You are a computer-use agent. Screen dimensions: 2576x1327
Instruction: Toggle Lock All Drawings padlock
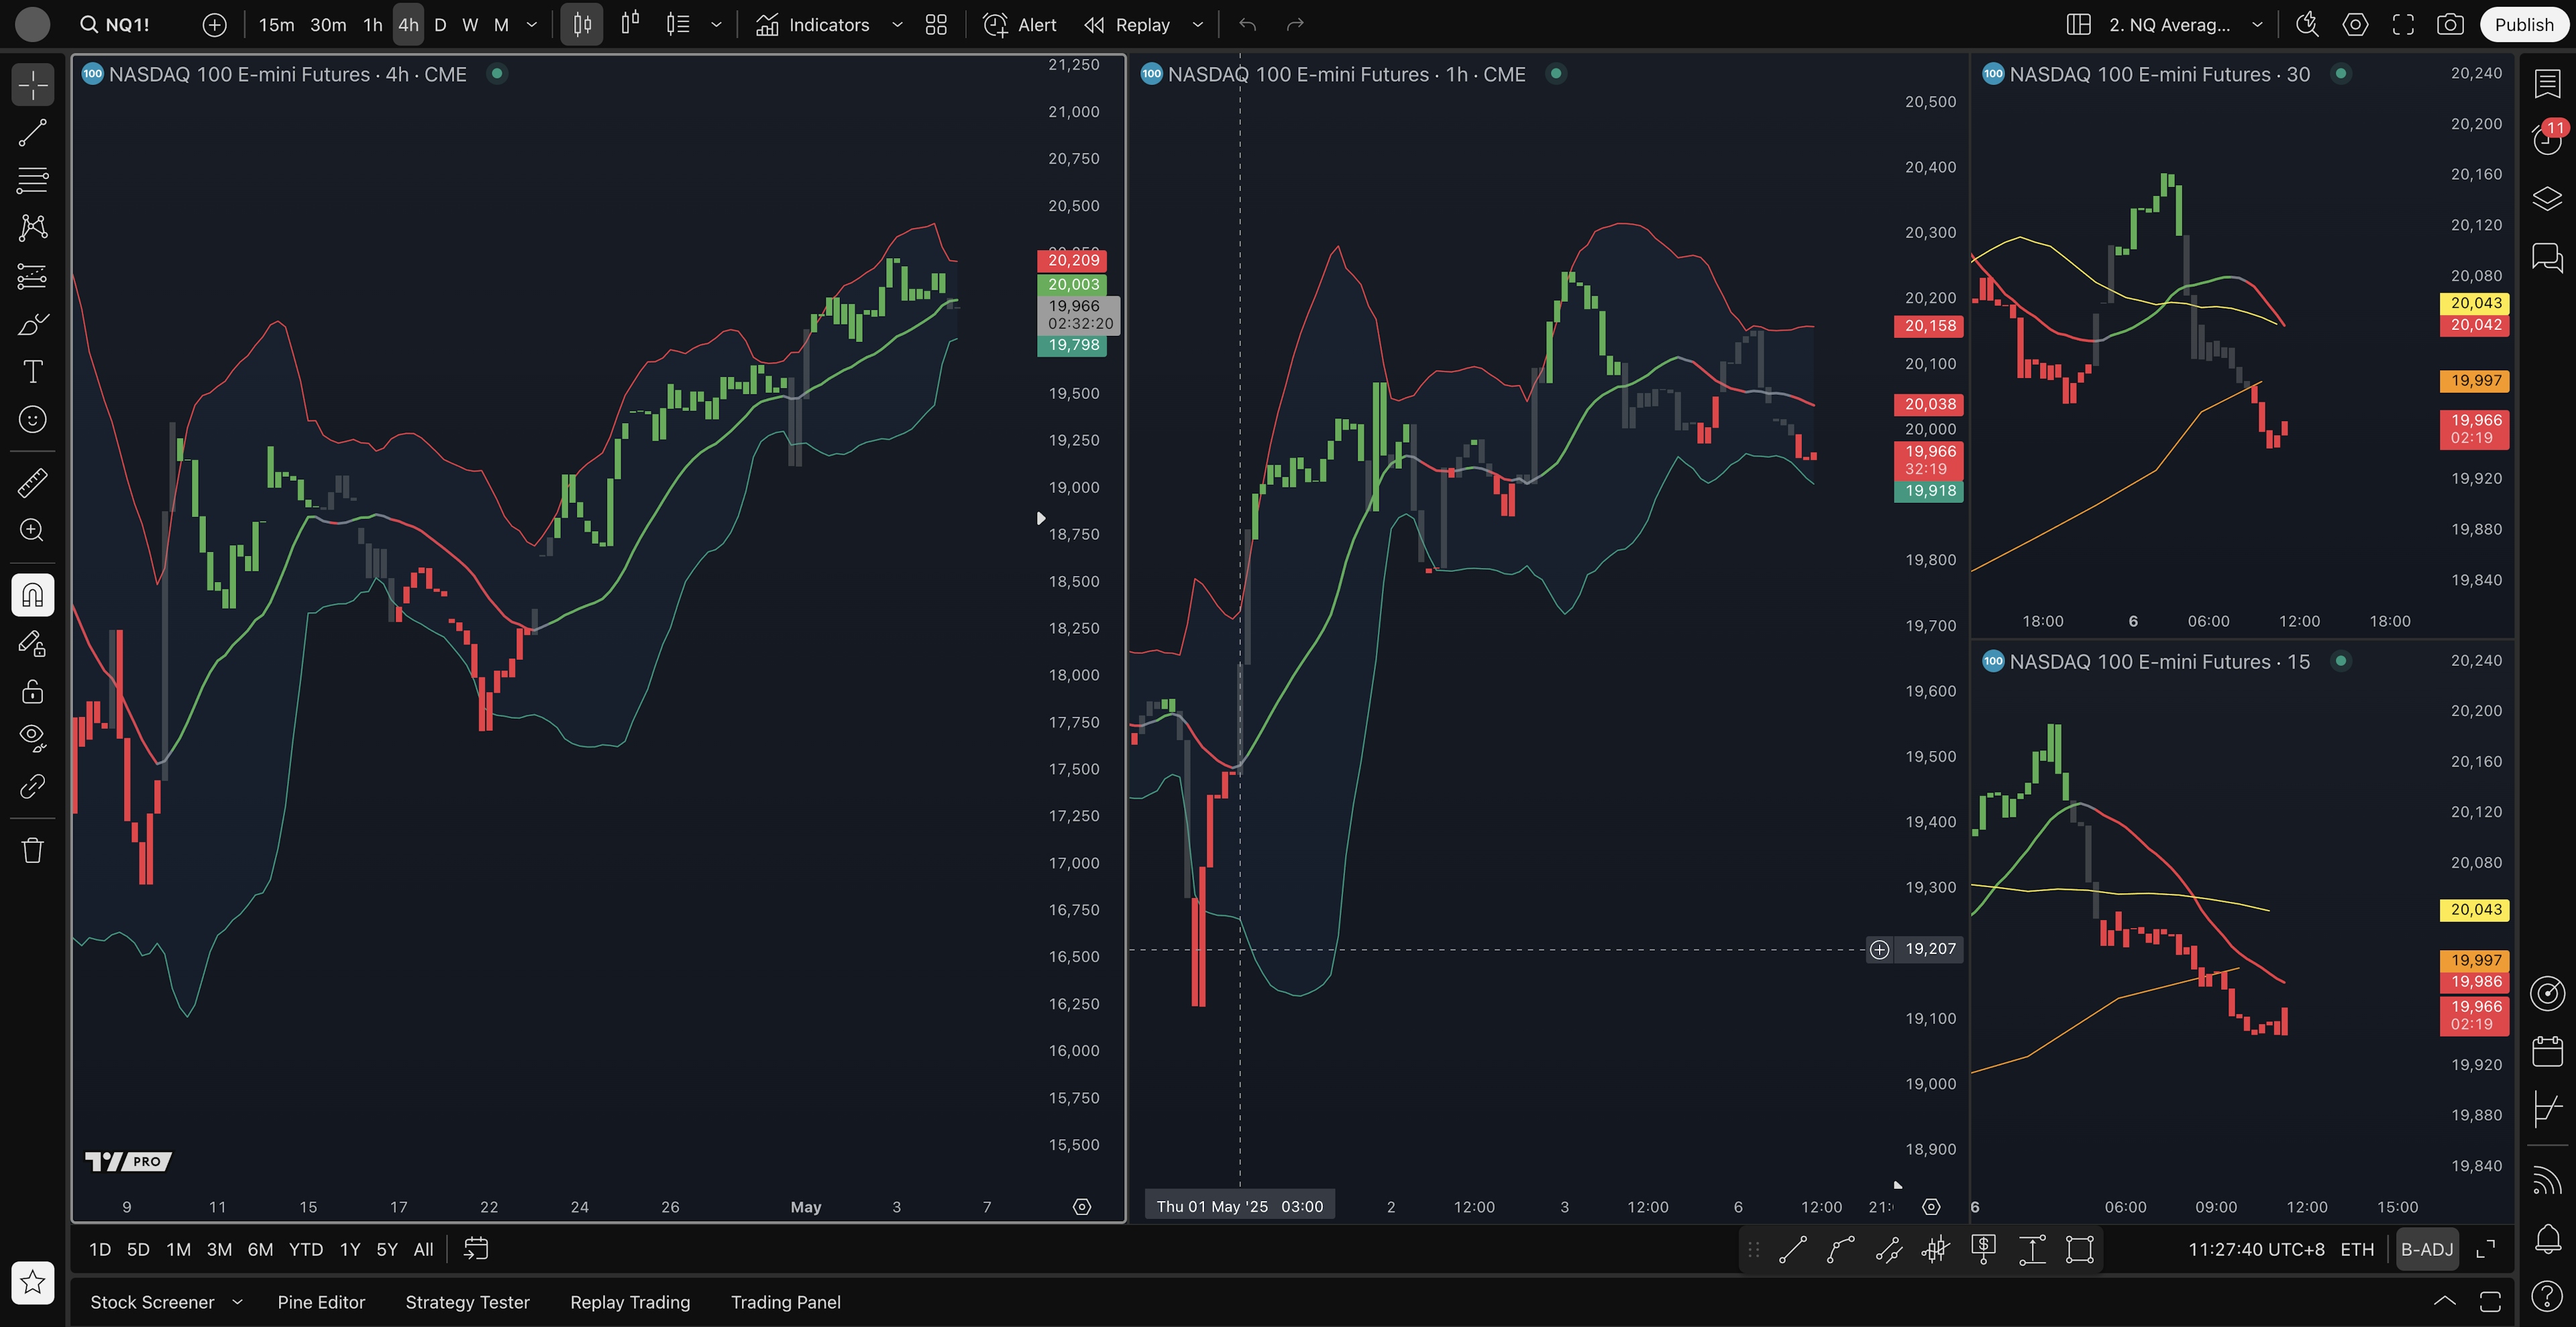[x=32, y=691]
